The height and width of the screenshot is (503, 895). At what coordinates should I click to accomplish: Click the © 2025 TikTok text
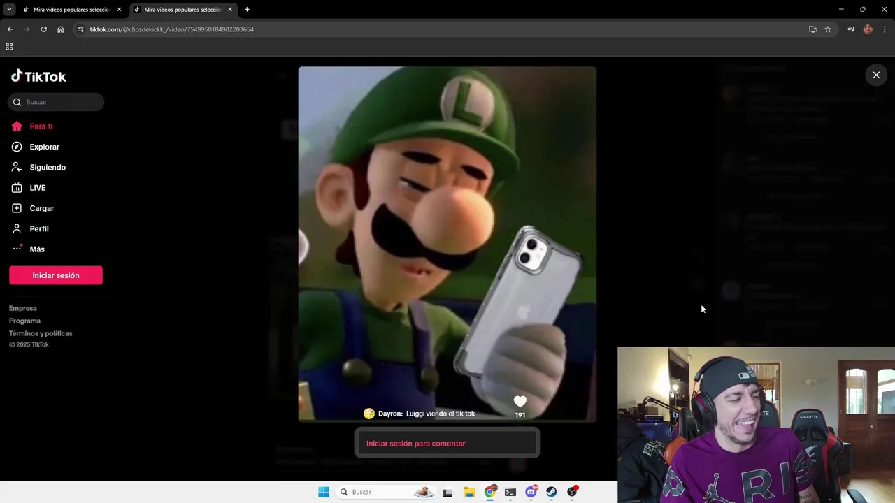coord(29,344)
